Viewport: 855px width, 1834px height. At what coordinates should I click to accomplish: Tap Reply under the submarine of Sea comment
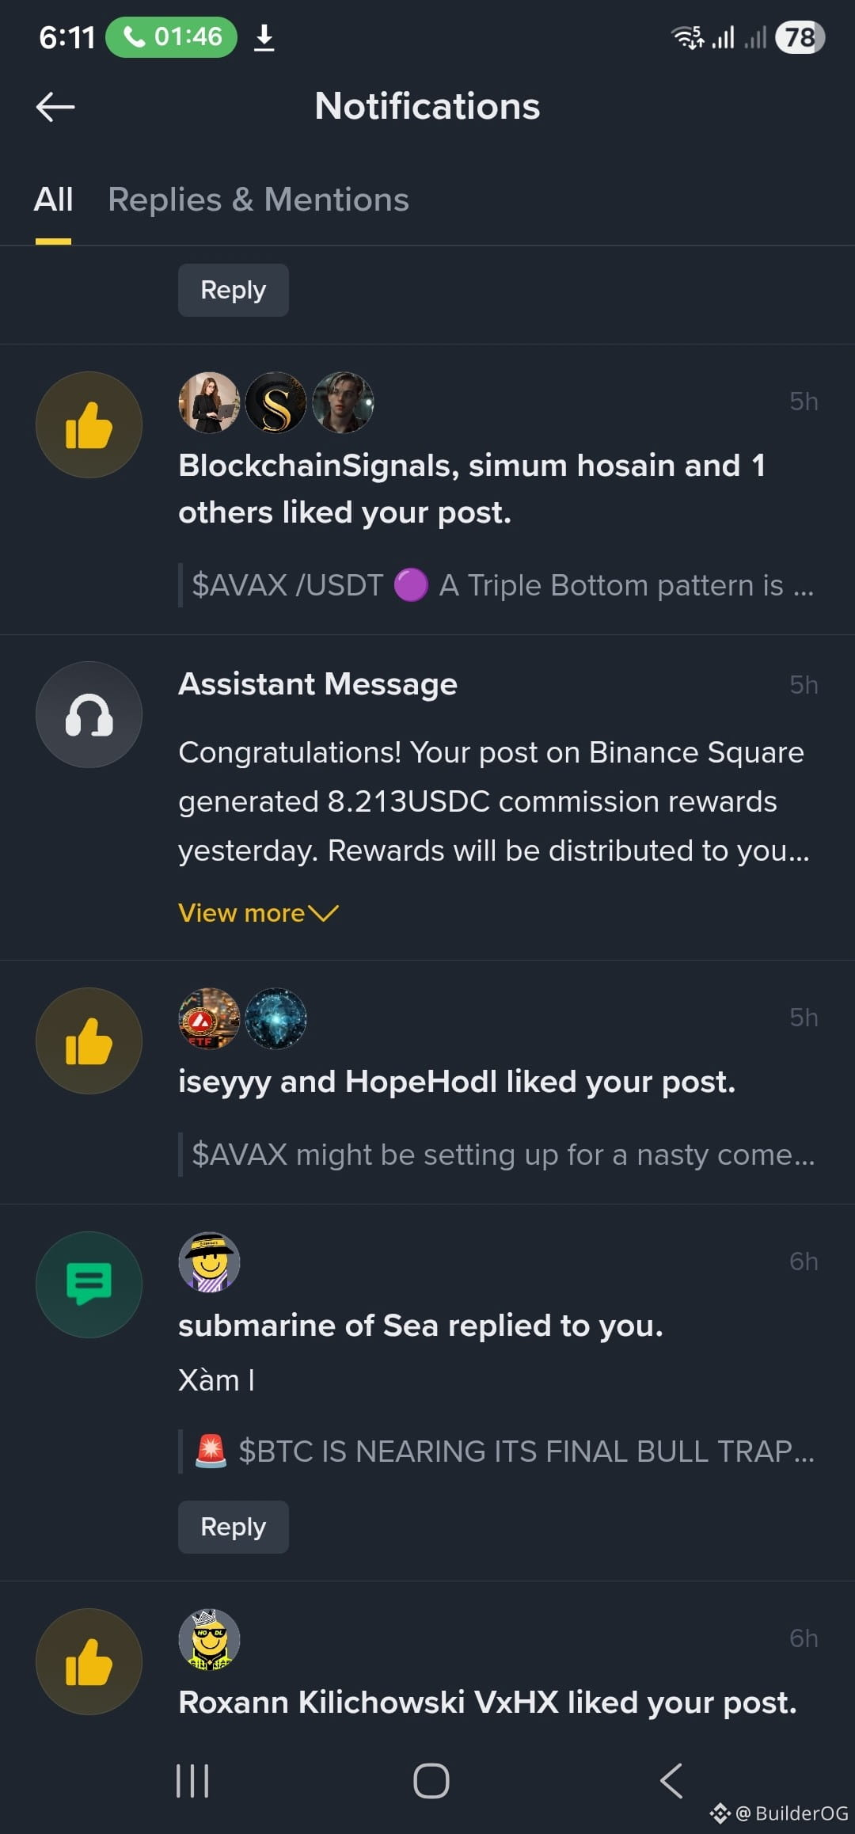pyautogui.click(x=233, y=1527)
